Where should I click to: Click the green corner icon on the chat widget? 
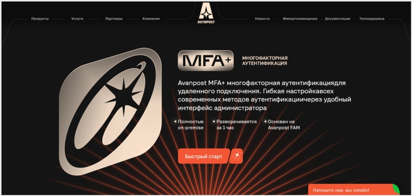coord(395,189)
